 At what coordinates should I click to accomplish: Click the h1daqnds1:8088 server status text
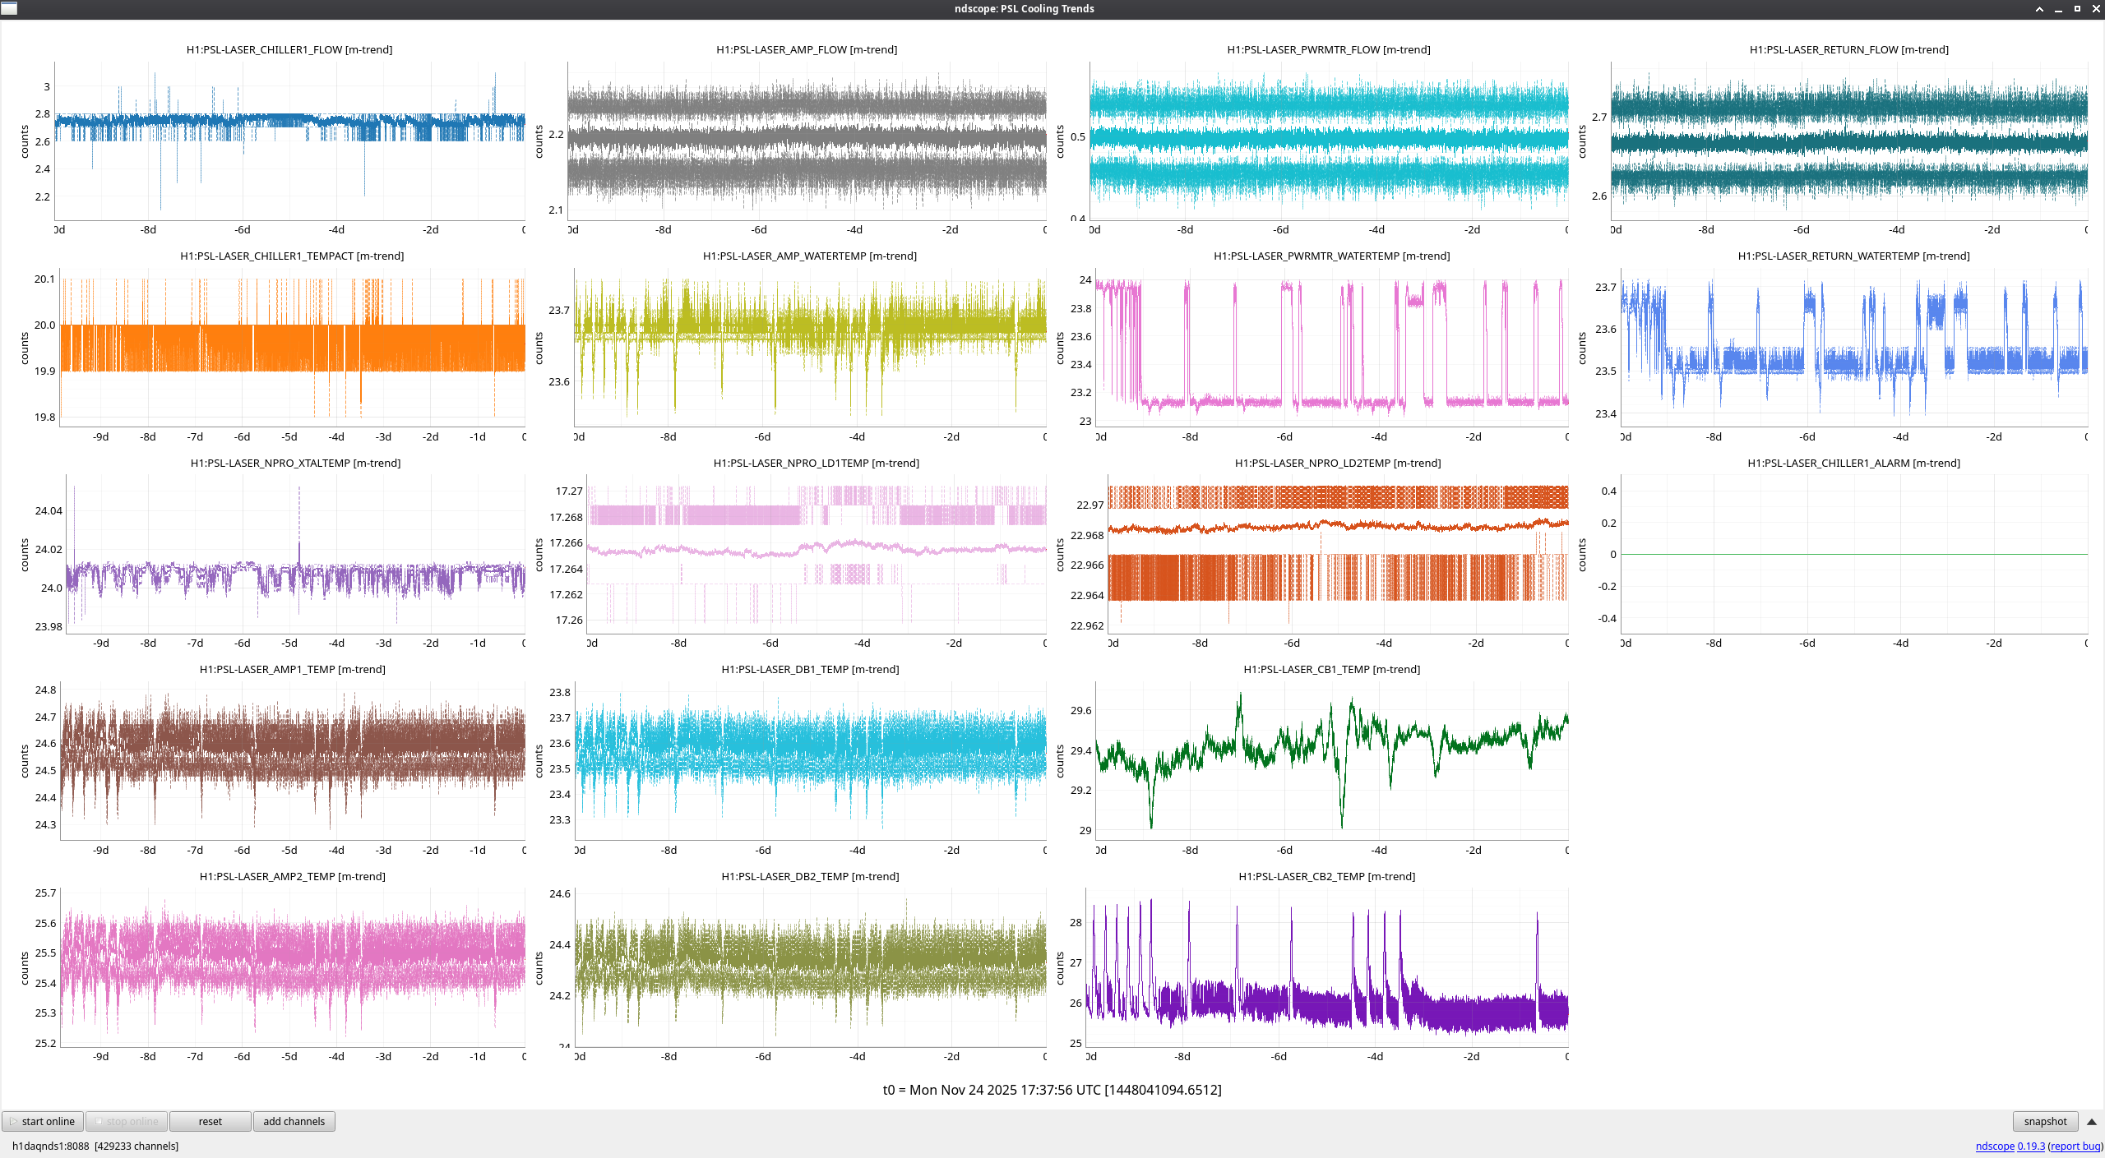point(51,1146)
